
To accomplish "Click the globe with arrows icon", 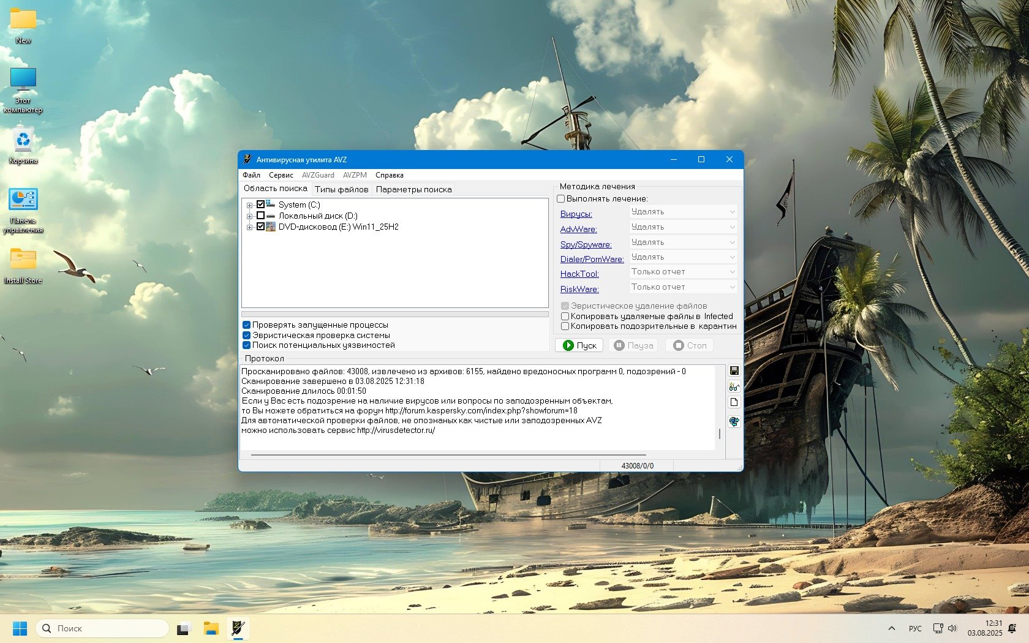I will tap(734, 421).
